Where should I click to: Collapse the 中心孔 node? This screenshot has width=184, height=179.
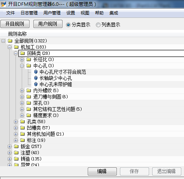[22, 66]
